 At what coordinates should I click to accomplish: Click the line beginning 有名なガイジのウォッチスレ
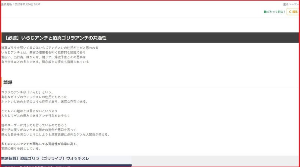pyautogui.click(x=34, y=97)
